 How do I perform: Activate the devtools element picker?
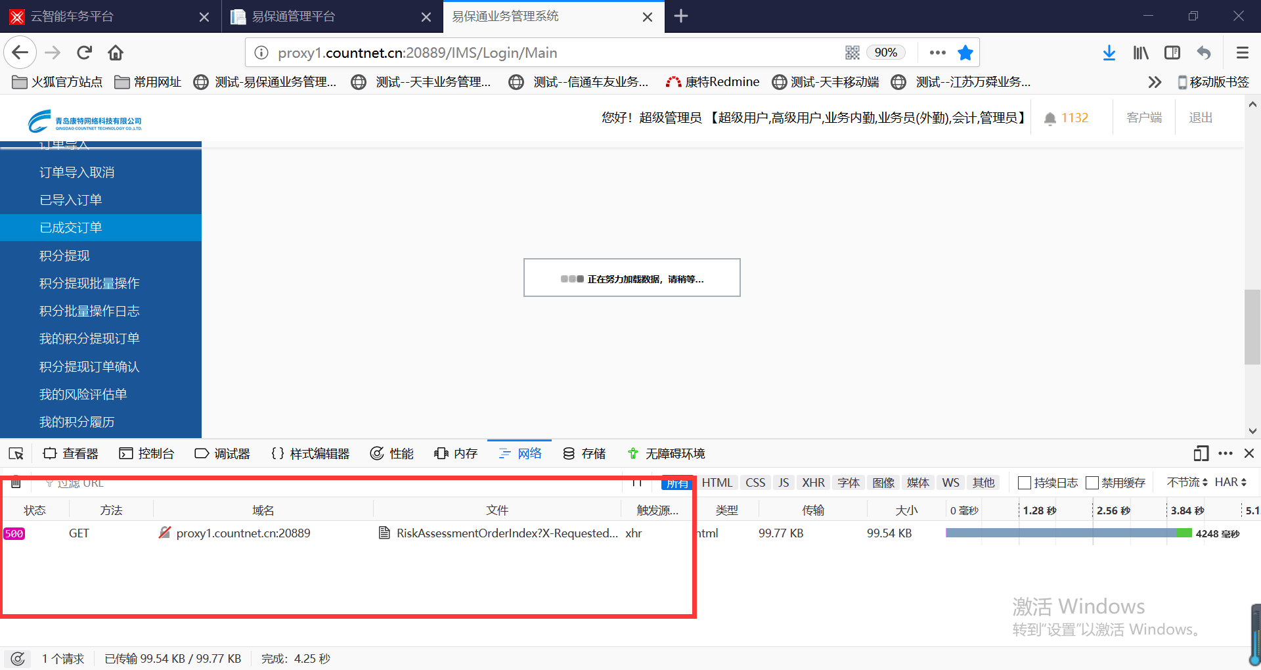tap(16, 454)
